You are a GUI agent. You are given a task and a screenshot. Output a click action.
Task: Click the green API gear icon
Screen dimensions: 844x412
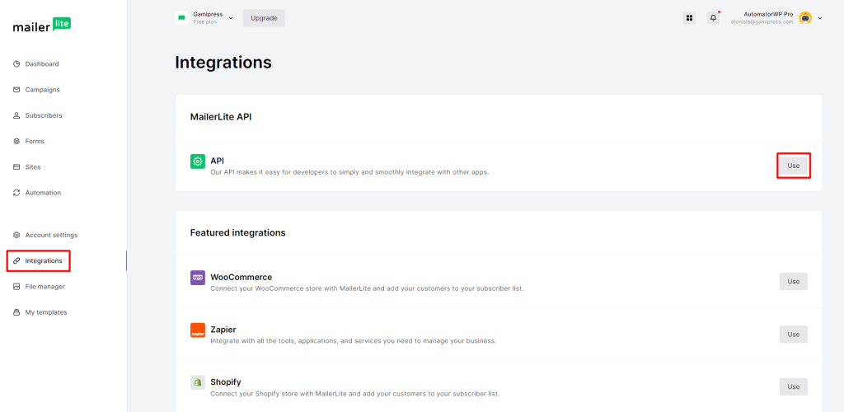[x=198, y=162]
